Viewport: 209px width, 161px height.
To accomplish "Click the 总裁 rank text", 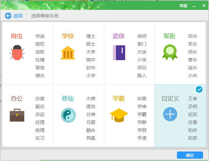I will pyautogui.click(x=40, y=98).
